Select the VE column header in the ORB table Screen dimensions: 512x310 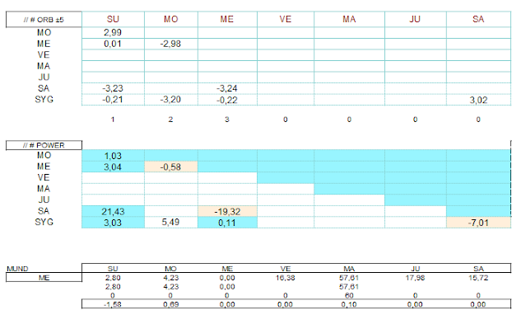[286, 19]
